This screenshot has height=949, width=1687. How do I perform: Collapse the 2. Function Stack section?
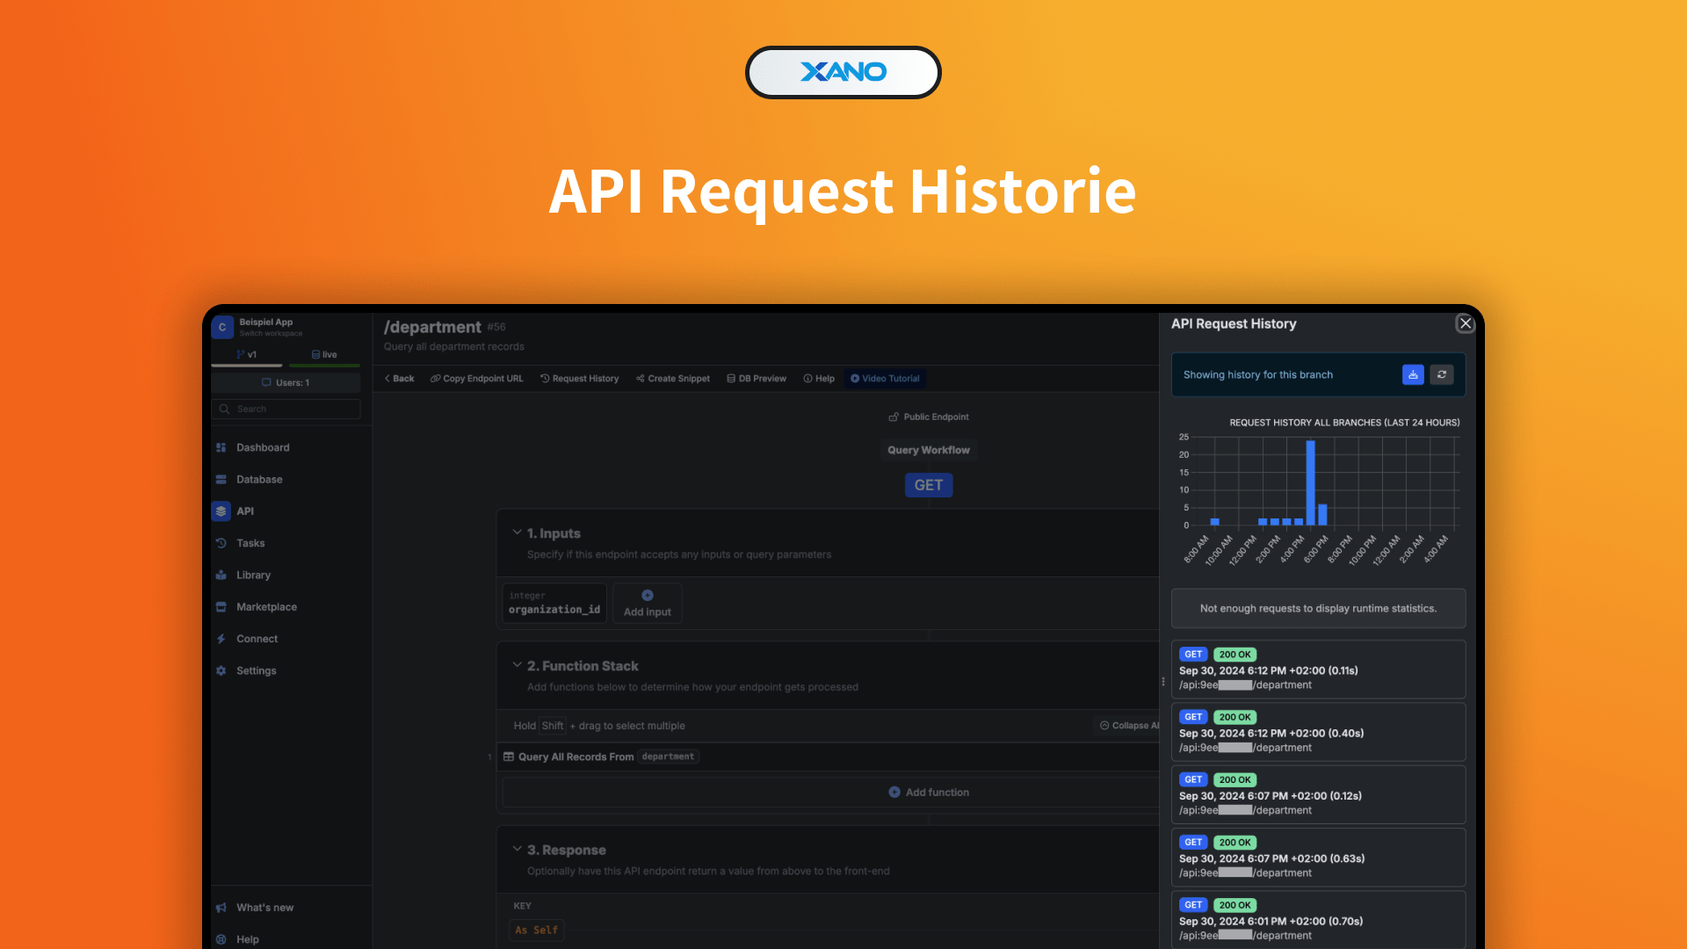518,665
